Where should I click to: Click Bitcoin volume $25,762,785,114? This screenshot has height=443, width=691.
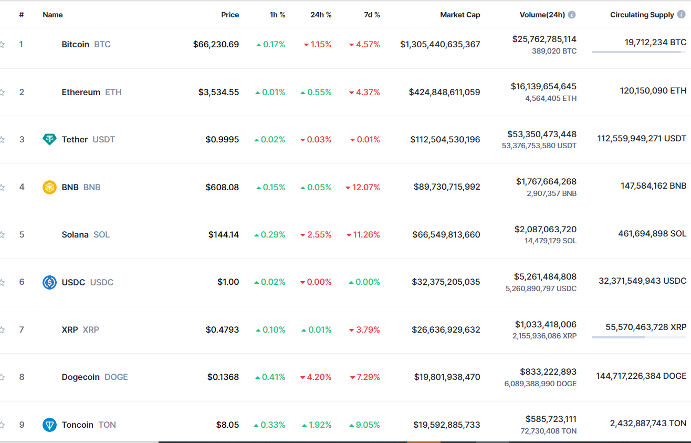tap(545, 39)
